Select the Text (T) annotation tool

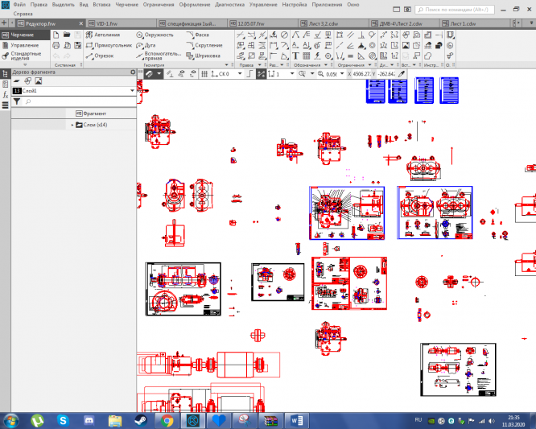click(x=295, y=56)
